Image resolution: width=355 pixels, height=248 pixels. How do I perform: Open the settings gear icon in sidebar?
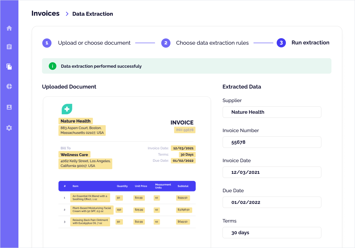(x=9, y=128)
